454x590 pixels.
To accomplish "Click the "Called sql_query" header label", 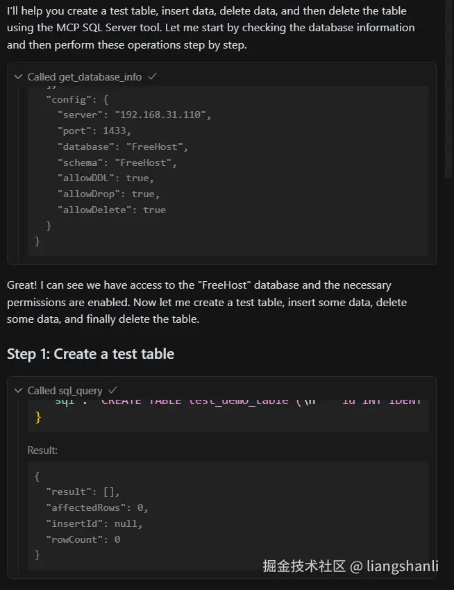I will [x=65, y=391].
